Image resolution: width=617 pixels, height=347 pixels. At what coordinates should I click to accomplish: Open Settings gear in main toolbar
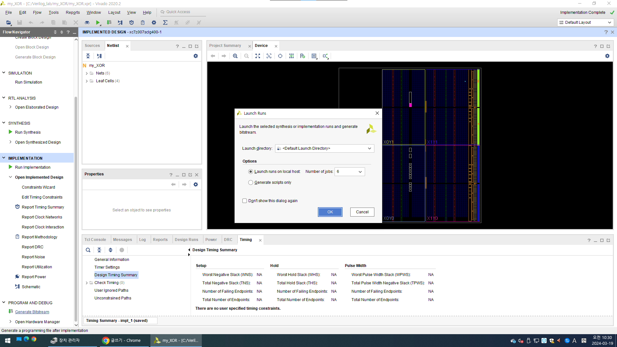(154, 22)
